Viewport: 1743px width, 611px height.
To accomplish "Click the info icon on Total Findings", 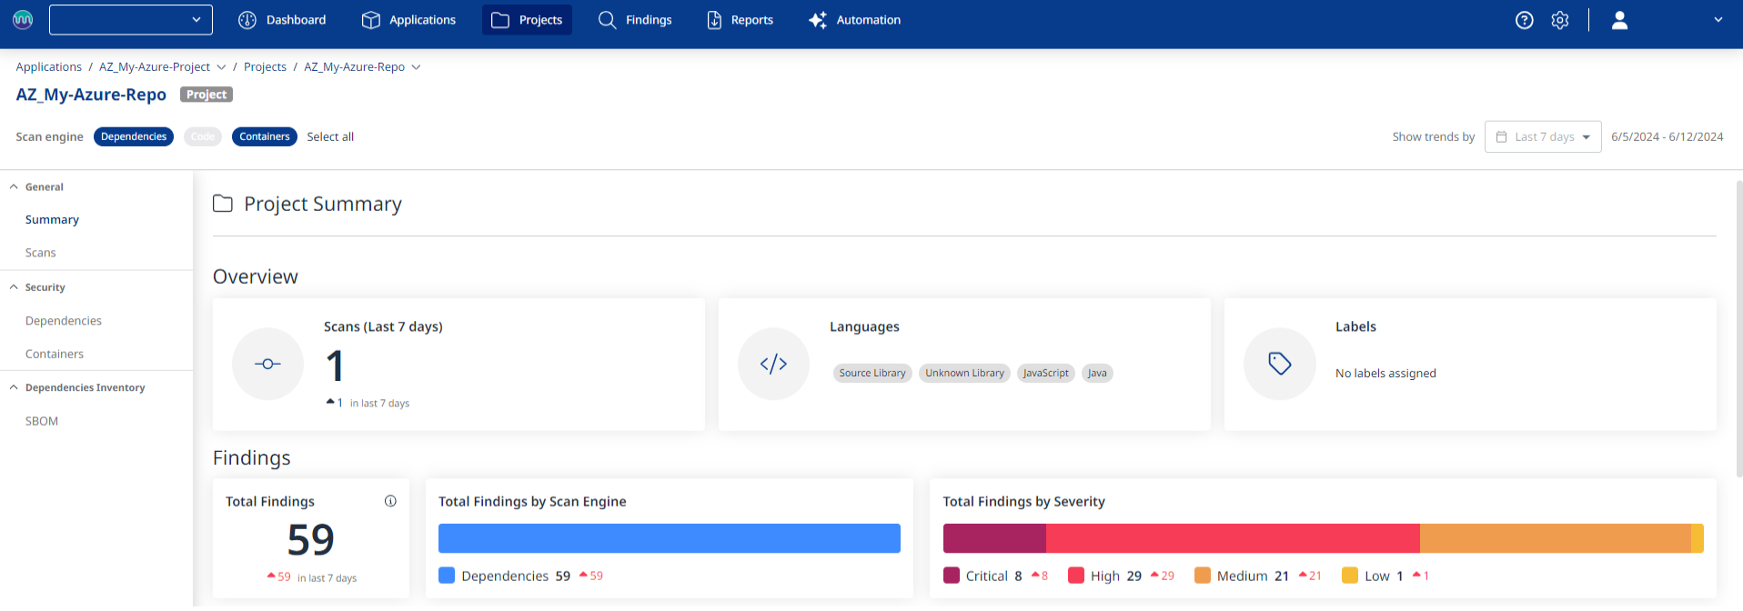I will [390, 501].
